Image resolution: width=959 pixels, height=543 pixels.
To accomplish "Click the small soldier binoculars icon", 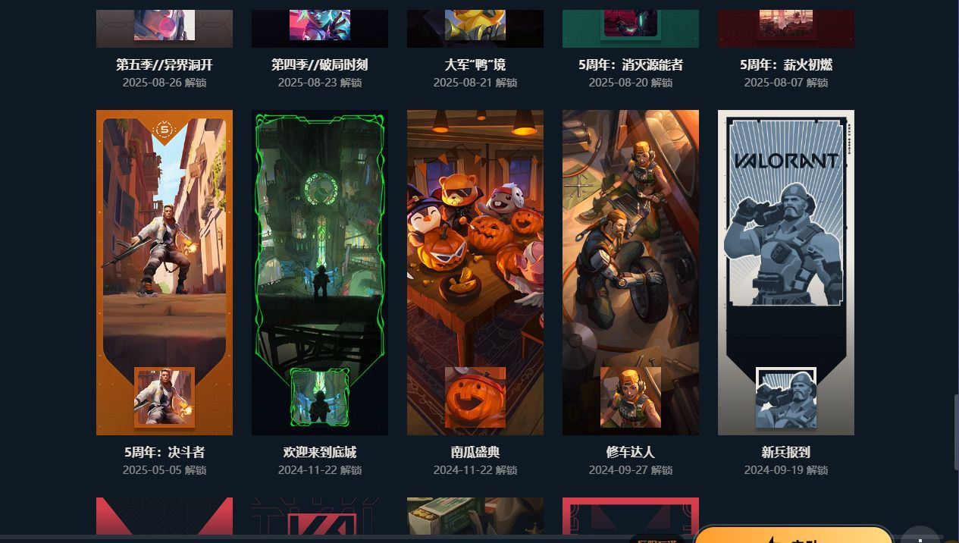I will pyautogui.click(x=786, y=397).
